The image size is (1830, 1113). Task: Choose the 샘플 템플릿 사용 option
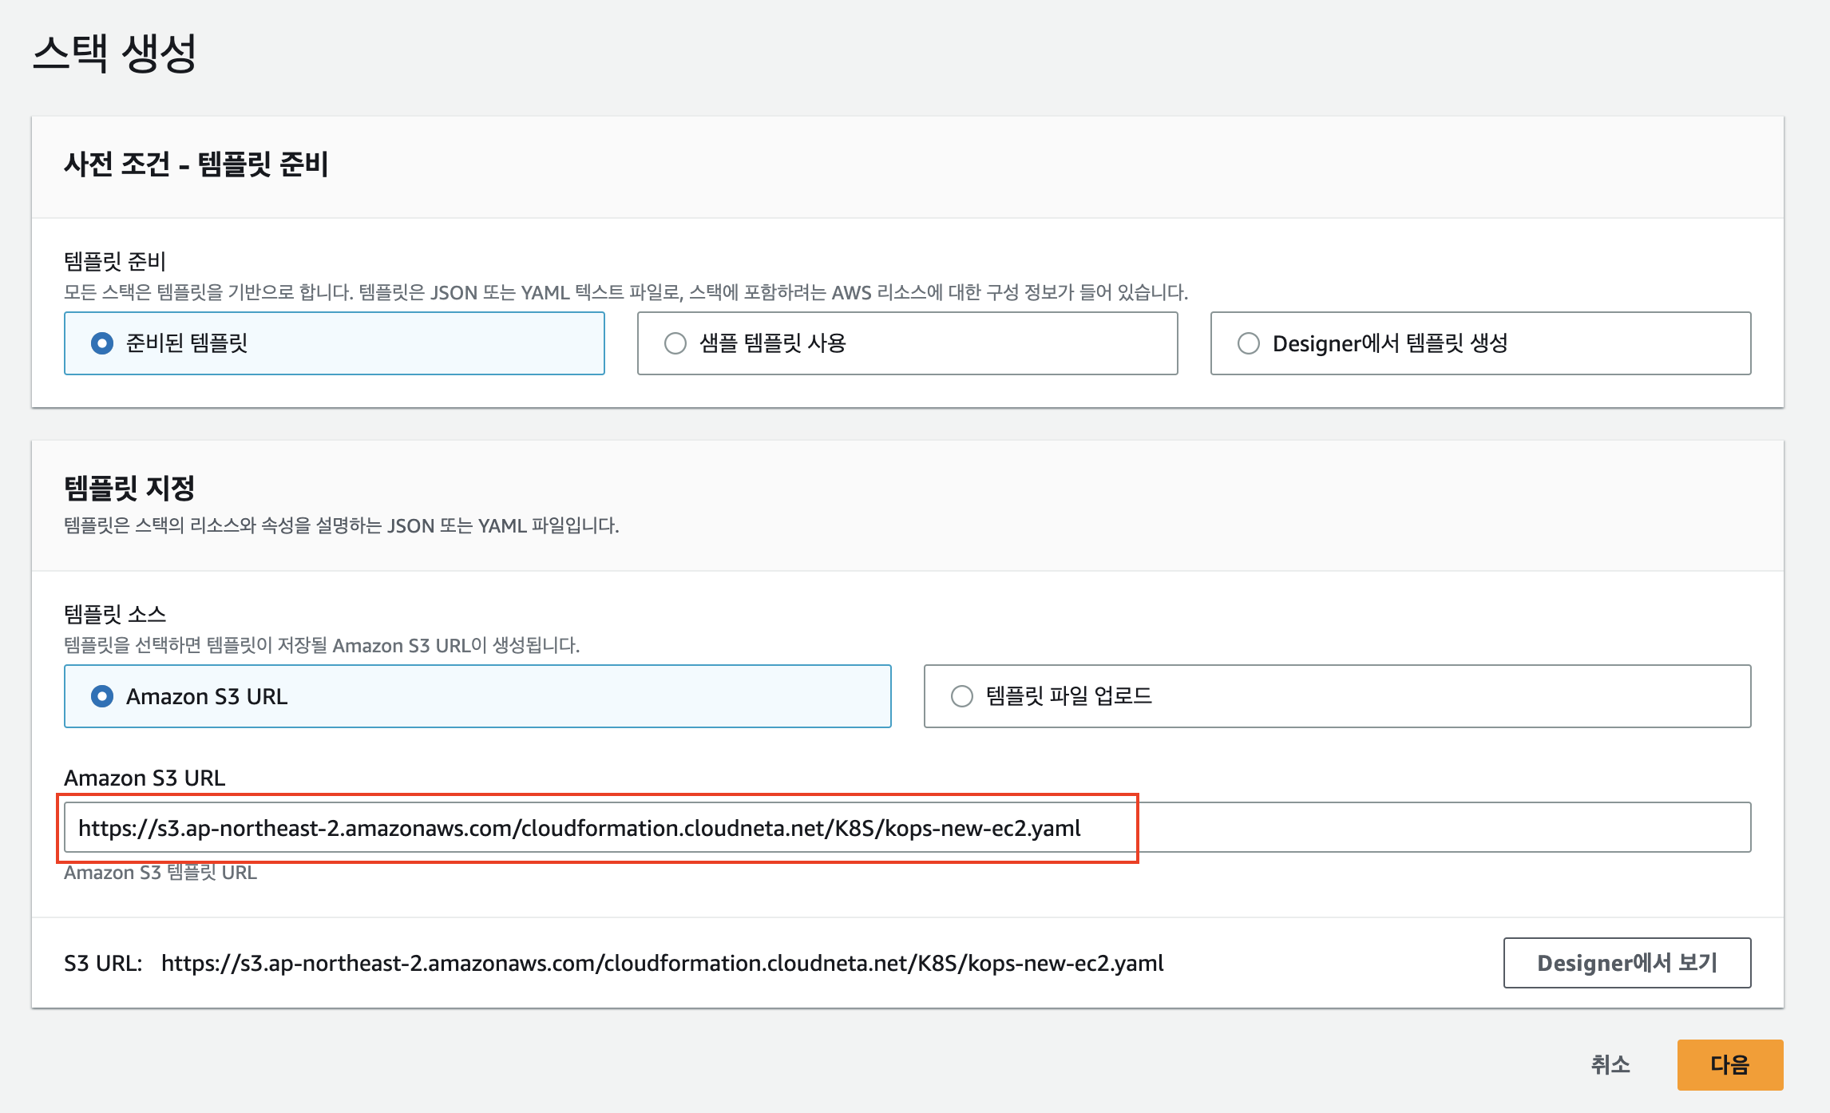click(x=675, y=343)
